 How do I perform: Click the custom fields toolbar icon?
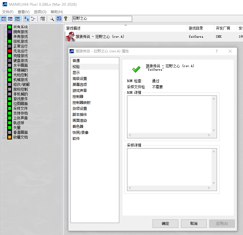42,19
